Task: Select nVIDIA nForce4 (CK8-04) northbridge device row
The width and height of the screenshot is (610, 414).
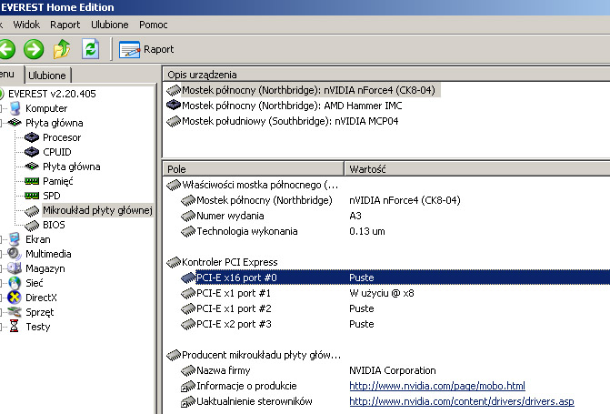Action: coord(304,90)
